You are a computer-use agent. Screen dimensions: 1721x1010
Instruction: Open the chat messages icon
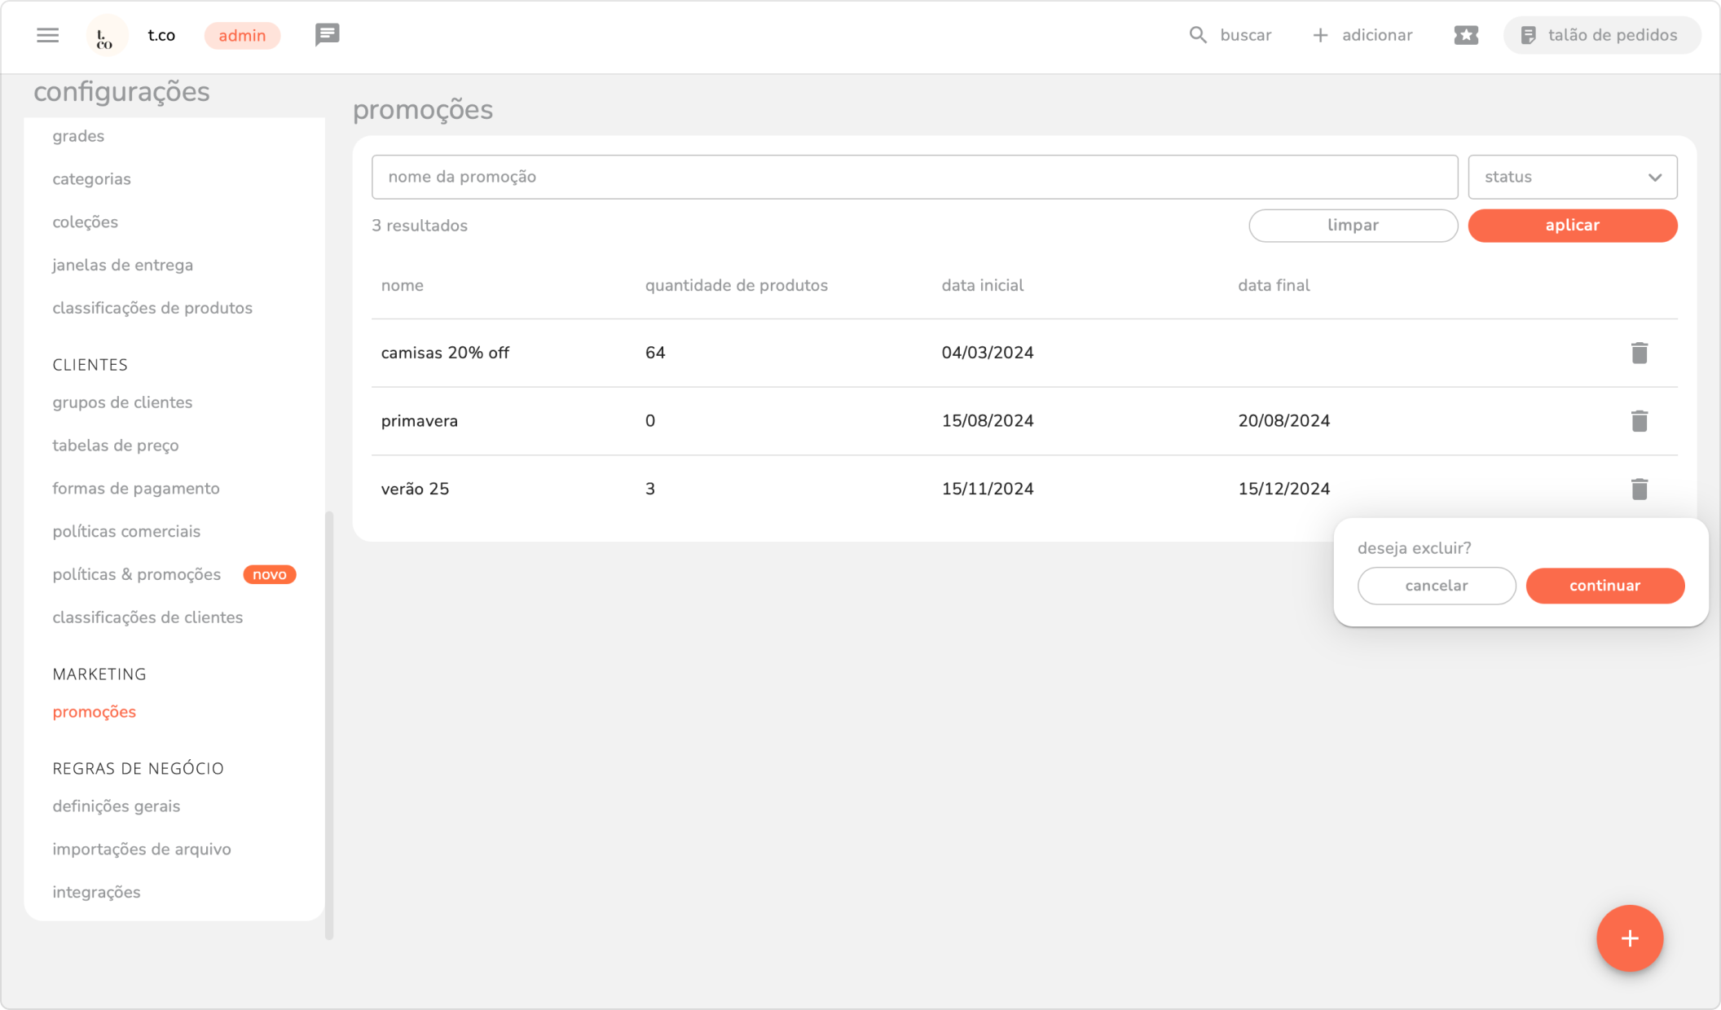click(327, 35)
